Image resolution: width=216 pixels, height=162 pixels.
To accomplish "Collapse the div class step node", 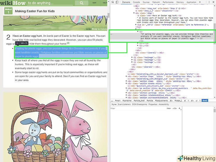I will coord(134,13).
